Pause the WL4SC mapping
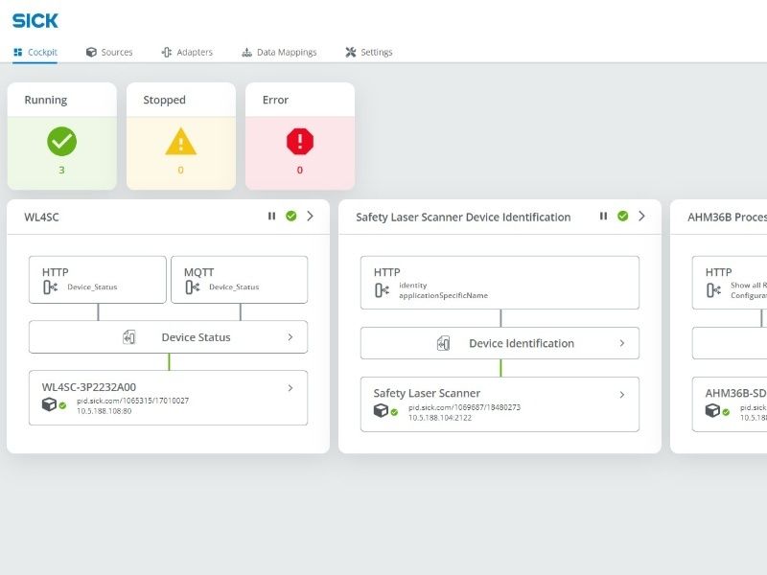 coord(272,217)
